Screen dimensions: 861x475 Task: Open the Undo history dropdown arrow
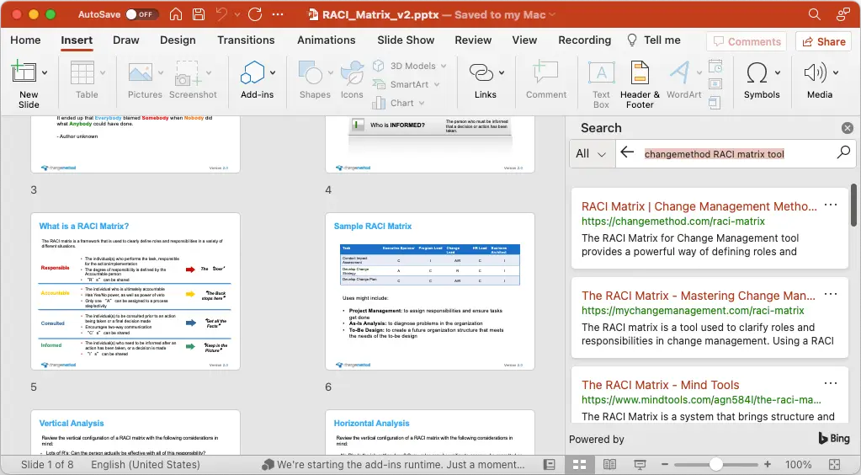(237, 15)
